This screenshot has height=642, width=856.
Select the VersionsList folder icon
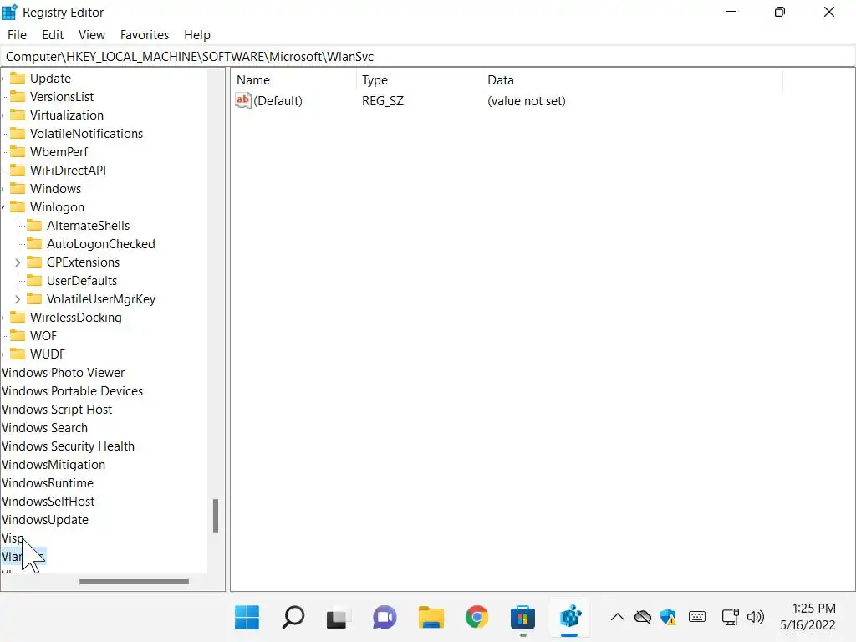coord(18,97)
